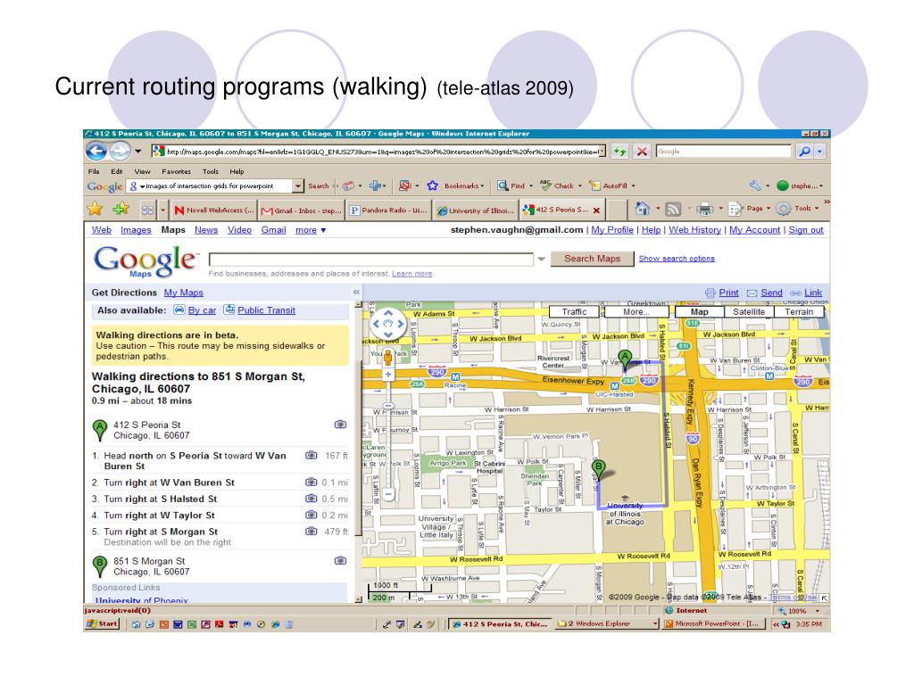The image size is (914, 685).
Task: Click the magnifier beside the Google search box
Action: coord(804,152)
